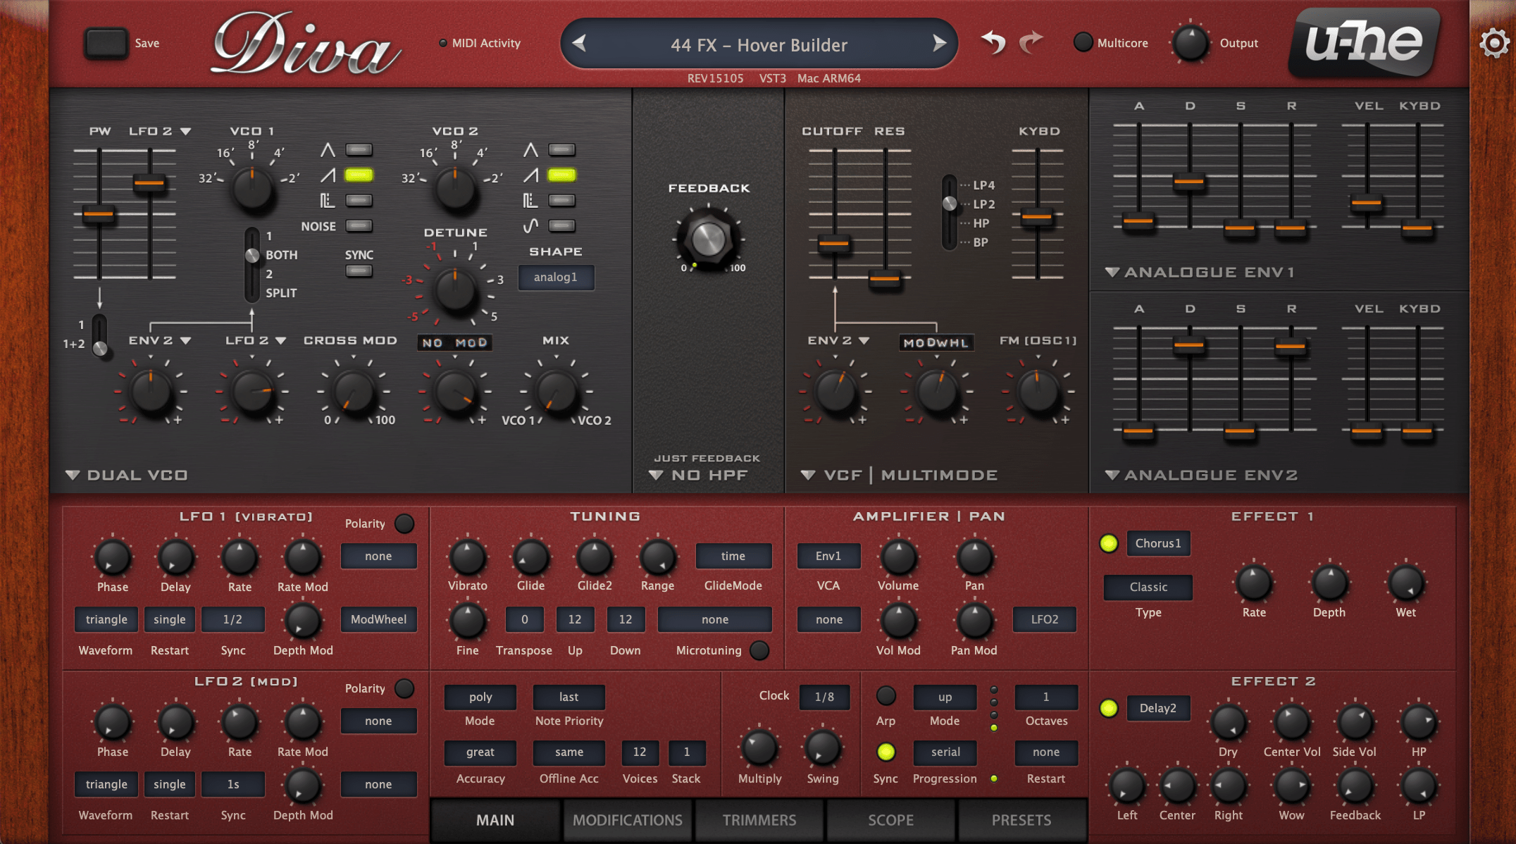Click the preset name display

point(759,44)
